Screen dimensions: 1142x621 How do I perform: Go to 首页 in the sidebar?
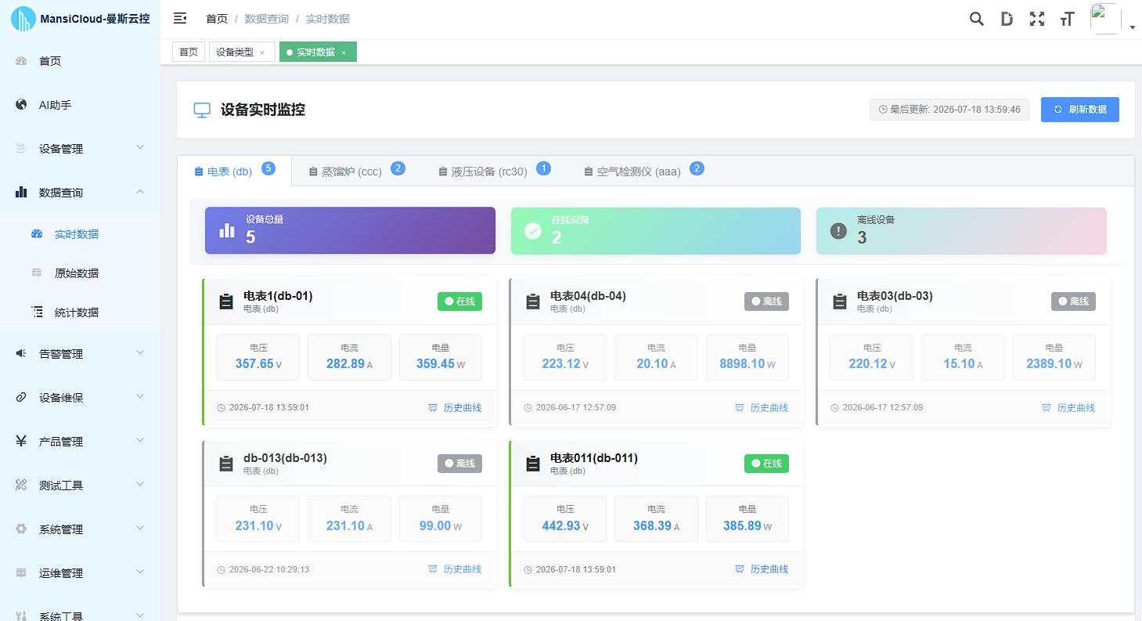(x=80, y=61)
